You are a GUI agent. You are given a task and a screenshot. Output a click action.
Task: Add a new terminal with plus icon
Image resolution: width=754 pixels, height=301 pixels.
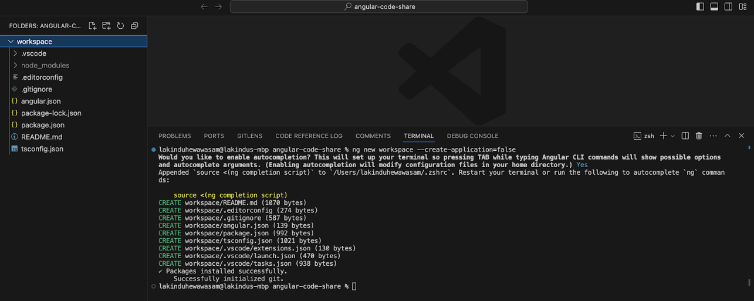click(663, 136)
